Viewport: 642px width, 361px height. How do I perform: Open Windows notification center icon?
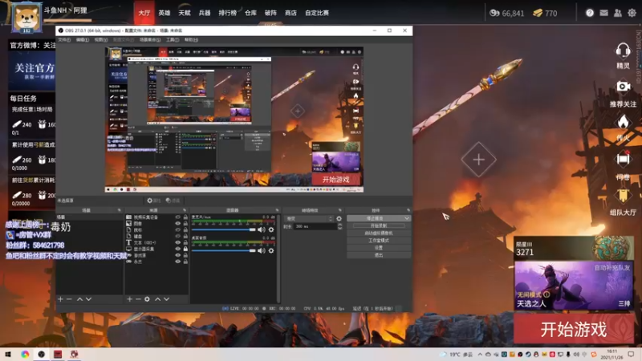[x=631, y=355]
